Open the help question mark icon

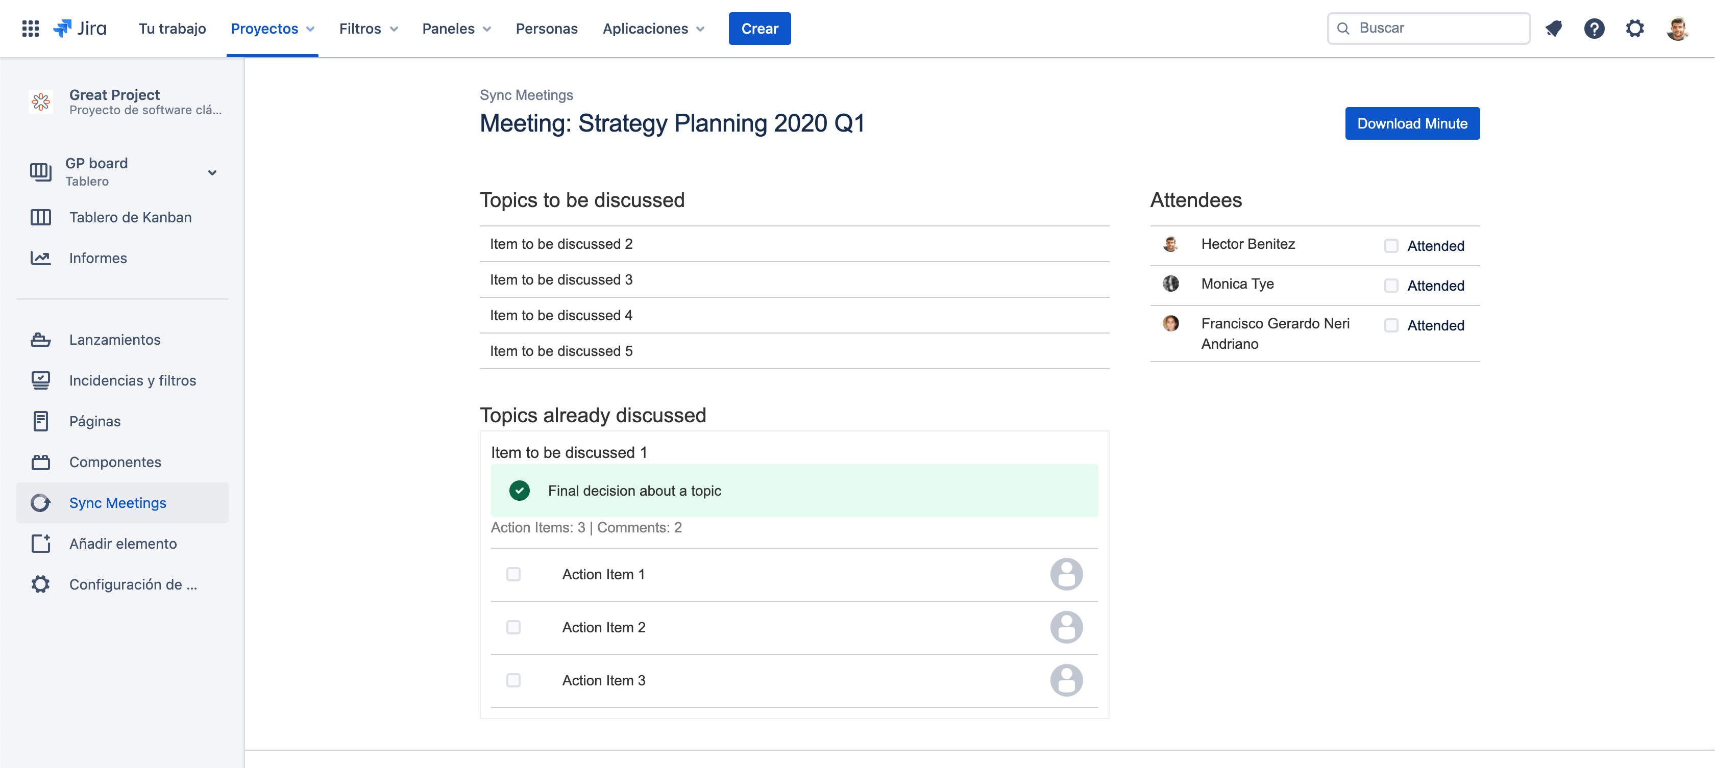pos(1594,29)
